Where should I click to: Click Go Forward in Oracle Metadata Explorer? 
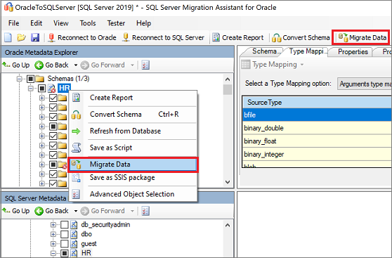103,65
